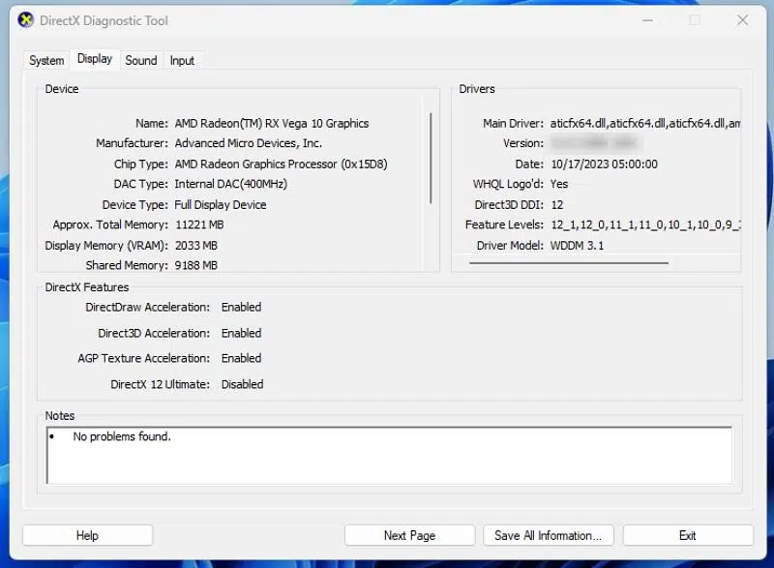The height and width of the screenshot is (568, 774).
Task: Click the Display Memory 2033 MB value
Action: [195, 246]
